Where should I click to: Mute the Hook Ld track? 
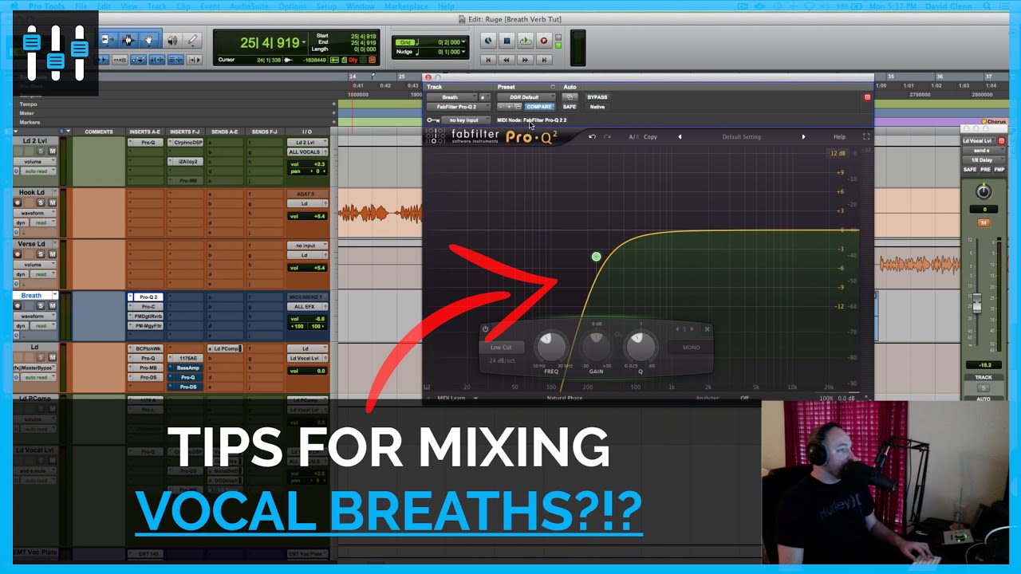click(53, 202)
